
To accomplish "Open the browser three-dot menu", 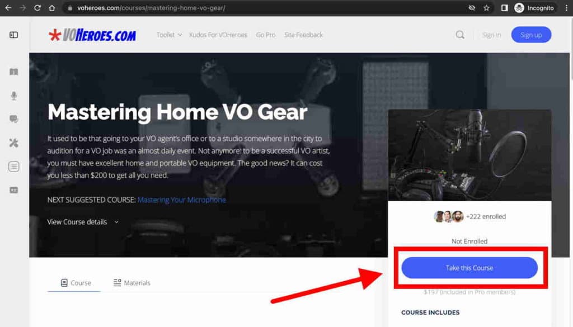I will tap(566, 8).
